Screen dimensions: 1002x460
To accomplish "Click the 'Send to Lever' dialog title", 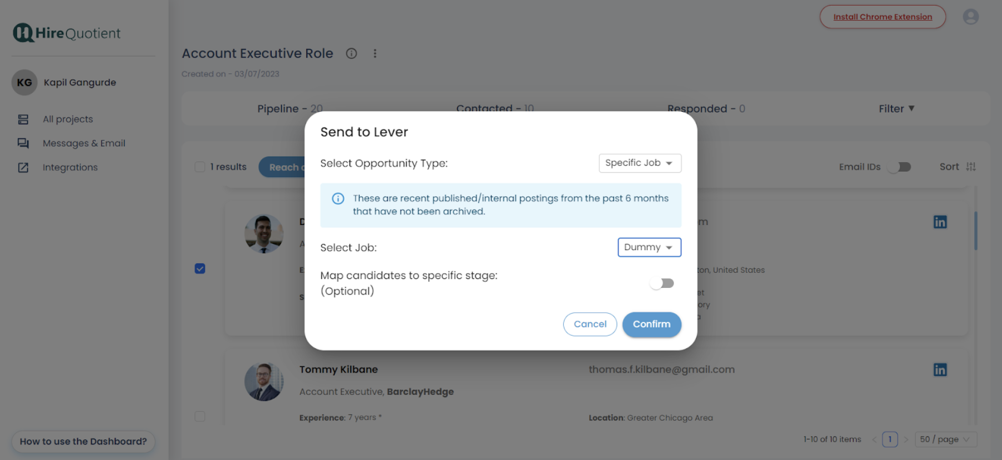I will [x=364, y=132].
